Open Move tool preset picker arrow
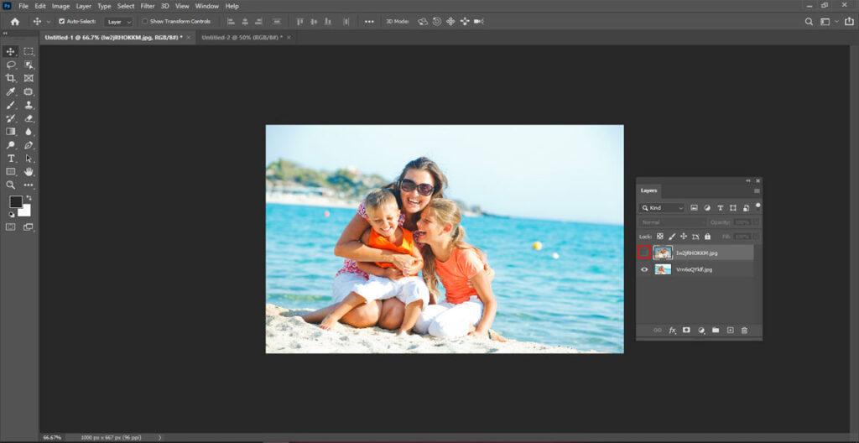The image size is (859, 443). click(x=48, y=22)
